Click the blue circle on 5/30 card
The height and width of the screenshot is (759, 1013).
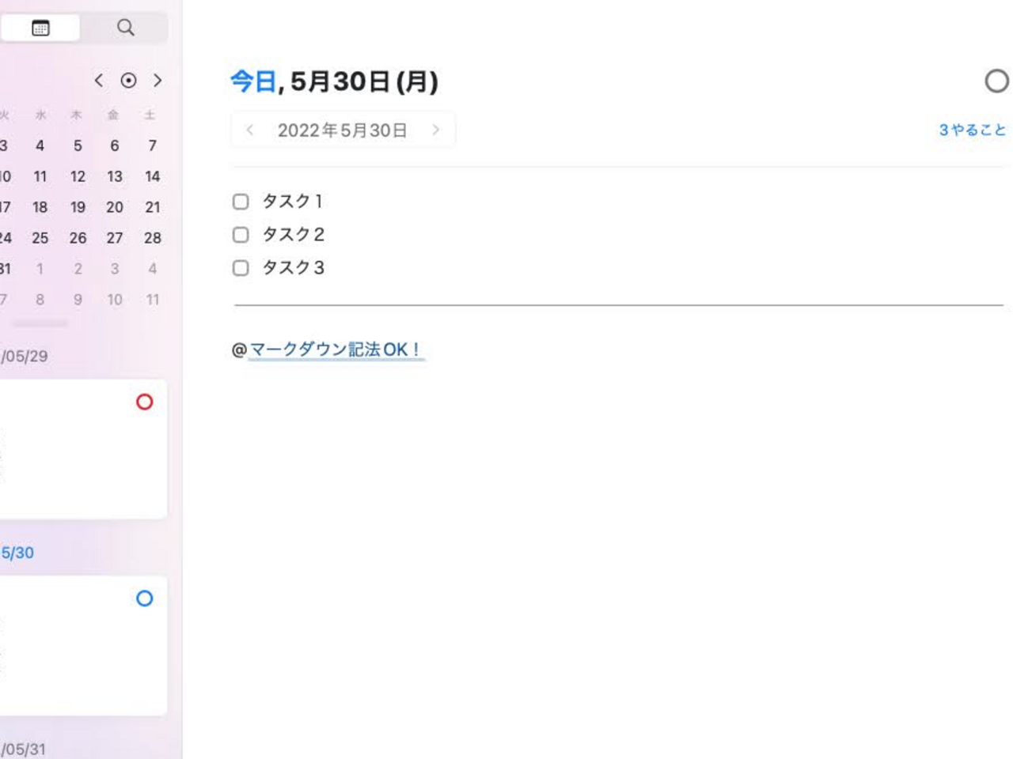(x=144, y=599)
